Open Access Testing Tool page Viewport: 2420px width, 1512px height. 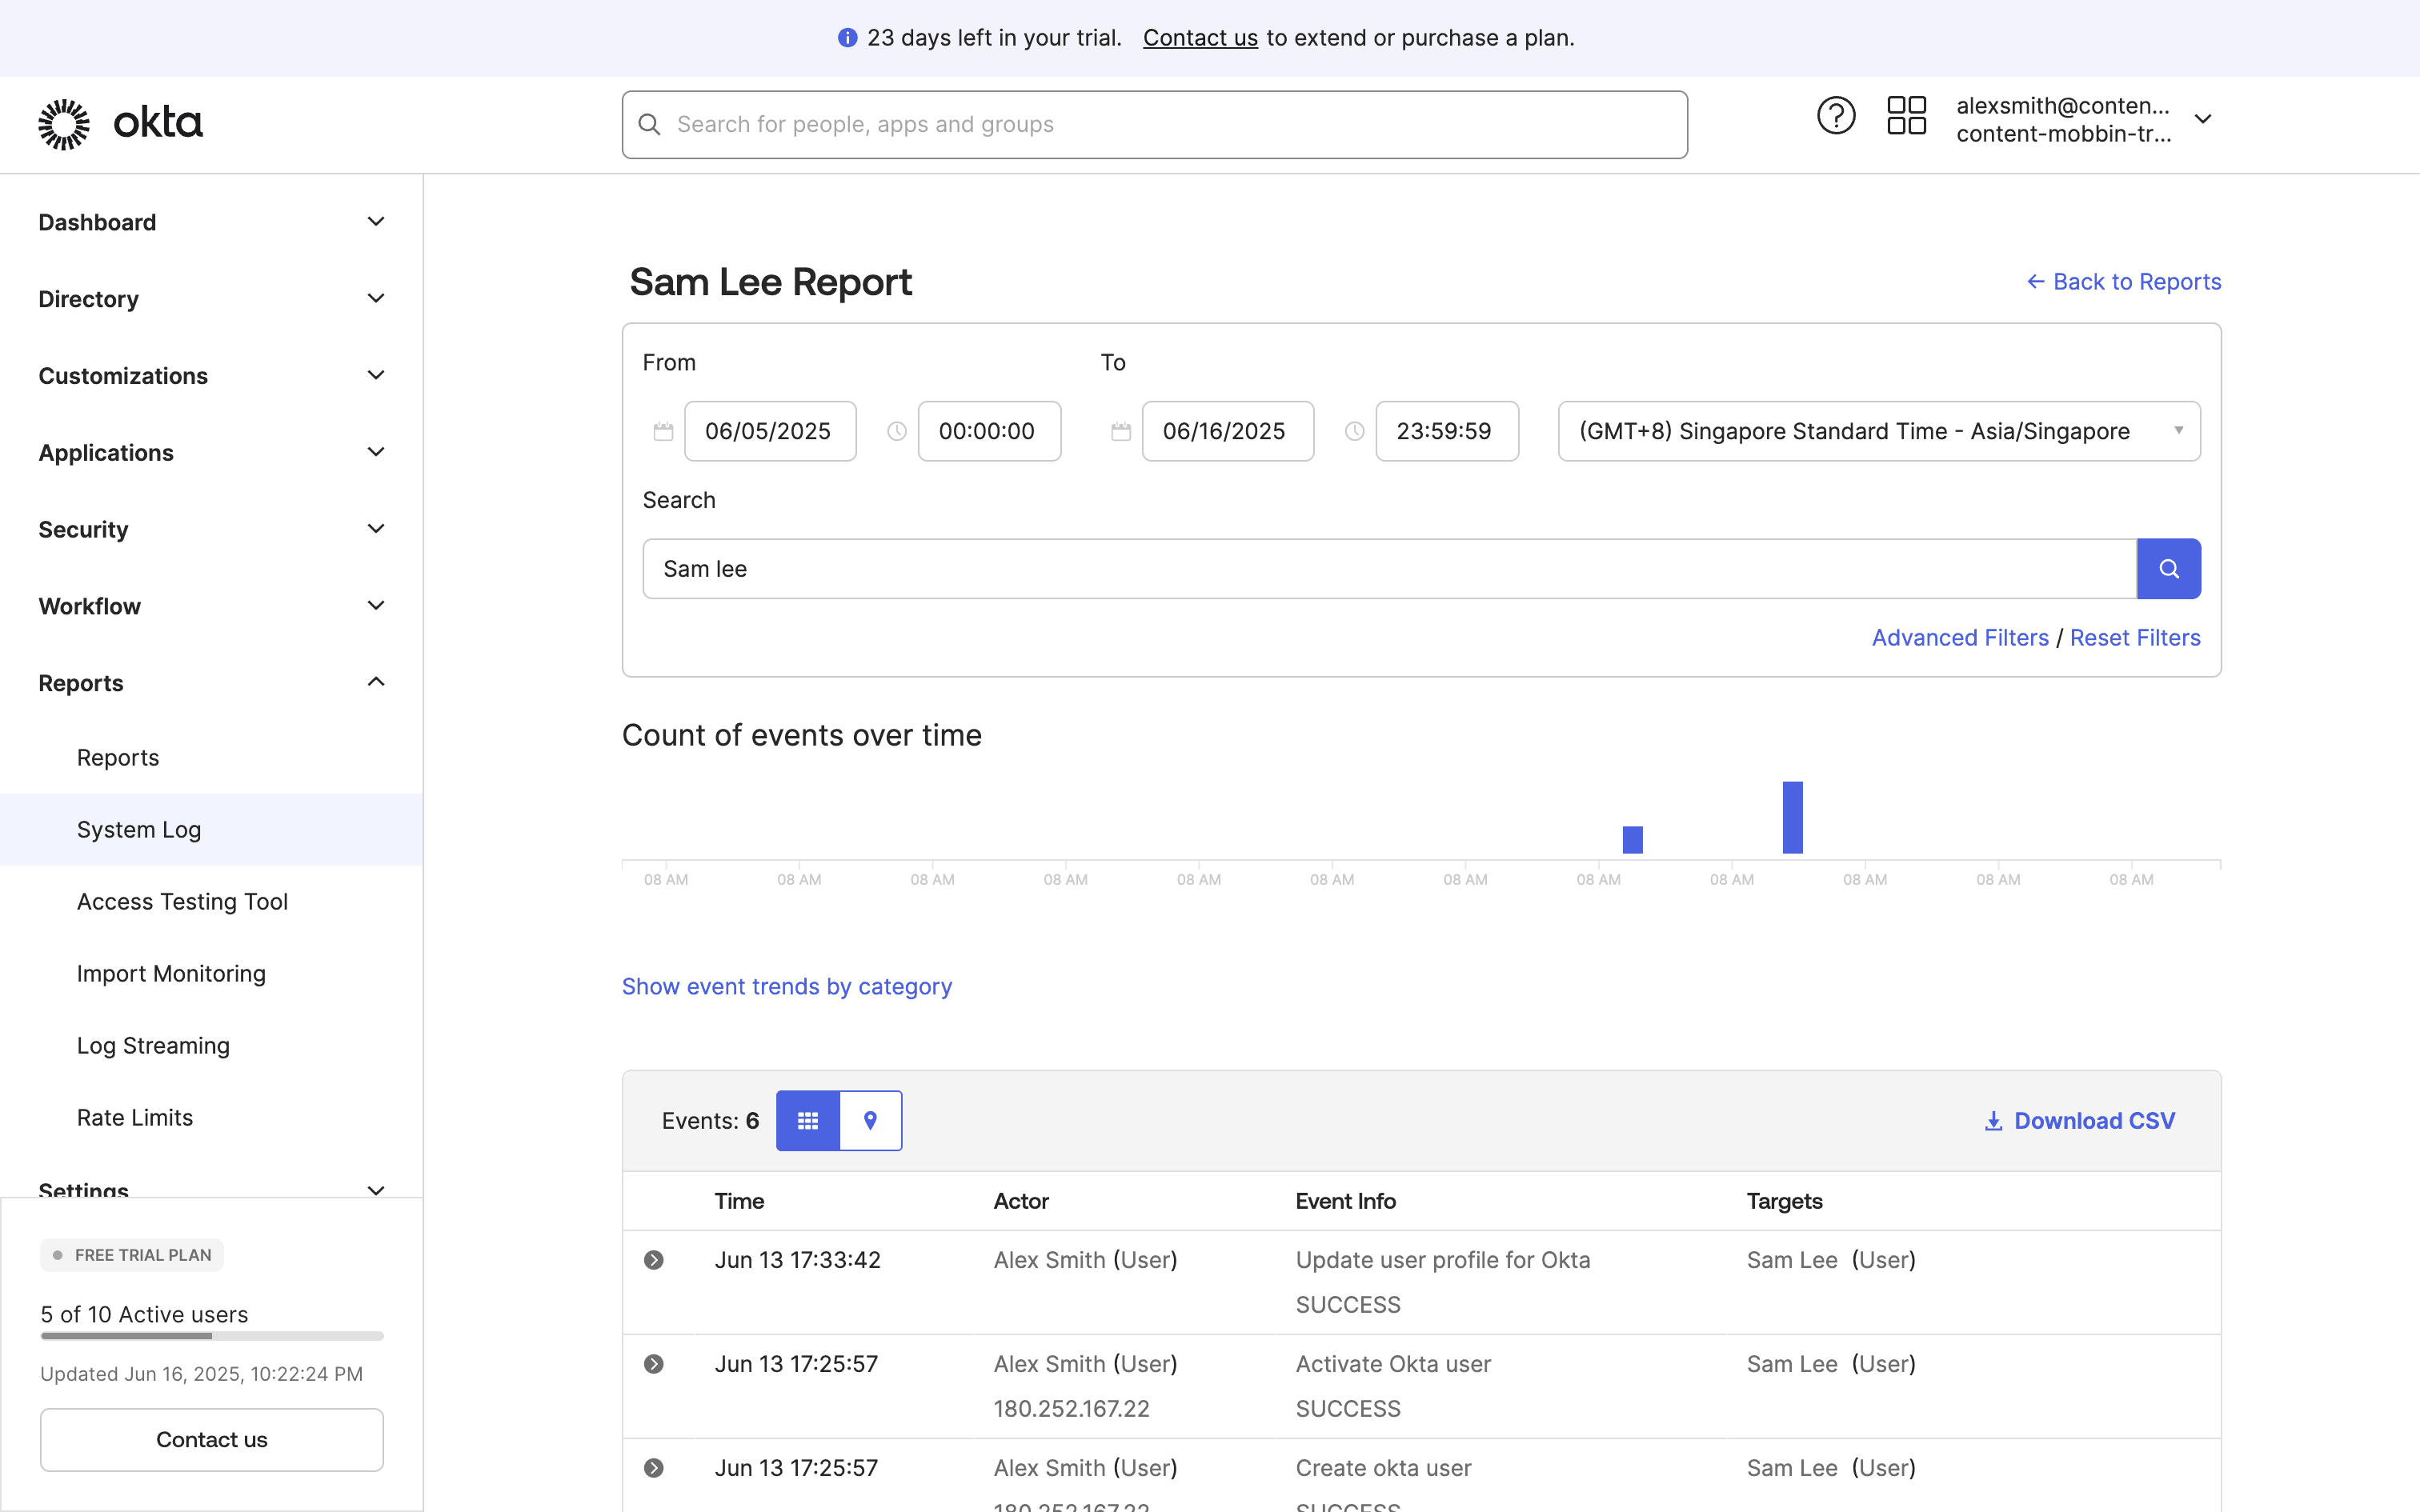click(x=182, y=901)
